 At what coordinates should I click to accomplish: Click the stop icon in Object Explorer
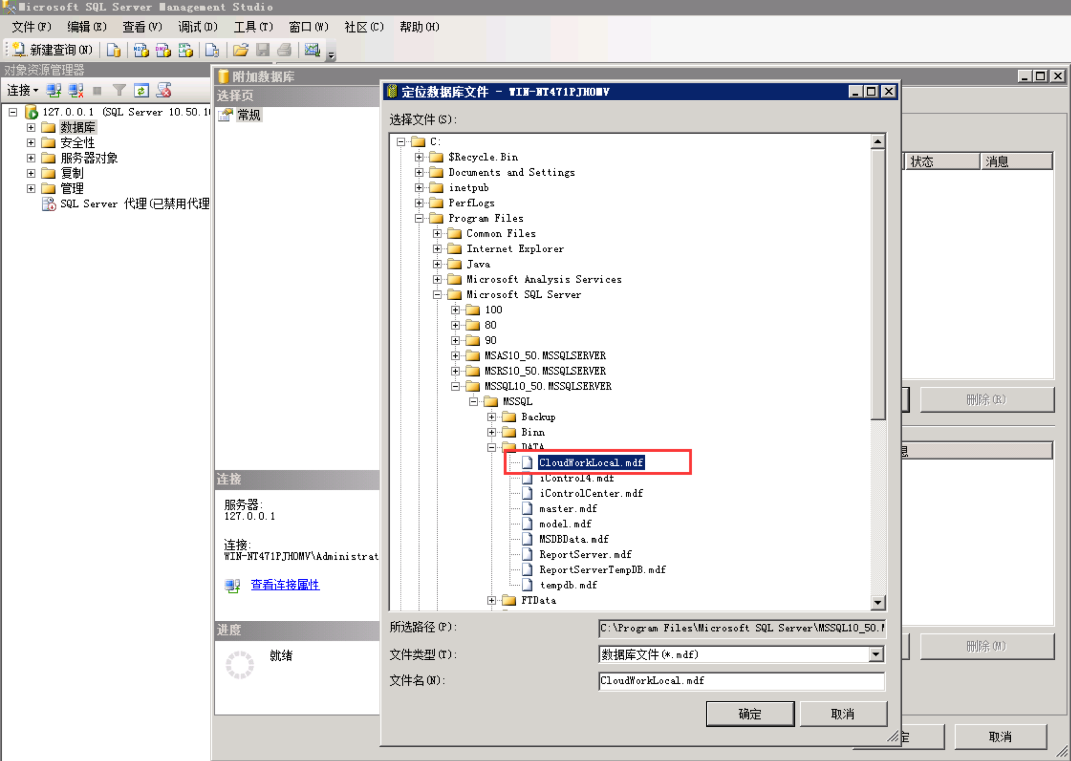point(97,91)
